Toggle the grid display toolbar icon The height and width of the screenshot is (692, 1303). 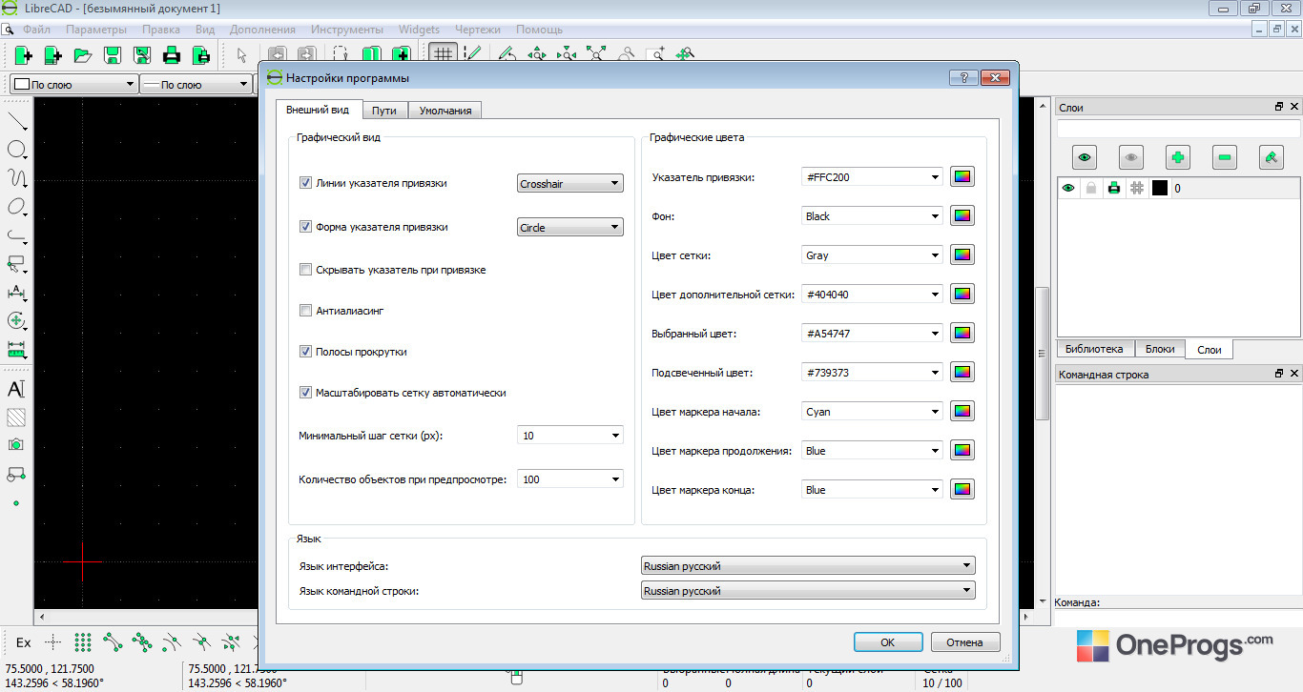pyautogui.click(x=442, y=55)
